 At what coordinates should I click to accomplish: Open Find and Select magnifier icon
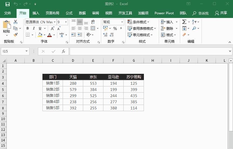pos(194,28)
